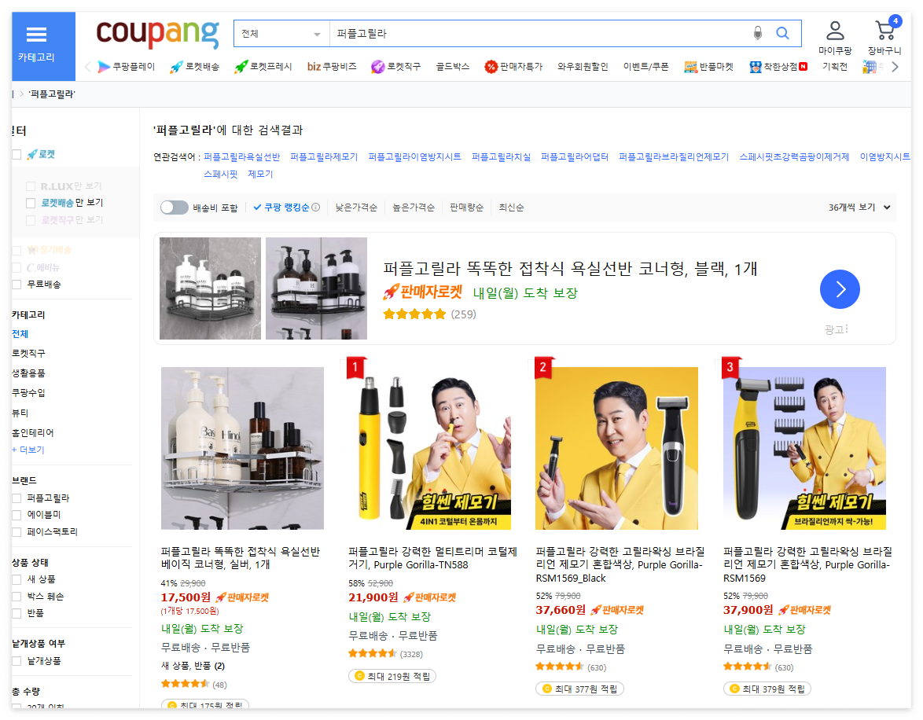Image resolution: width=923 pixels, height=720 pixels.
Task: Open 반품마켓 from the top nav
Action: 708,67
